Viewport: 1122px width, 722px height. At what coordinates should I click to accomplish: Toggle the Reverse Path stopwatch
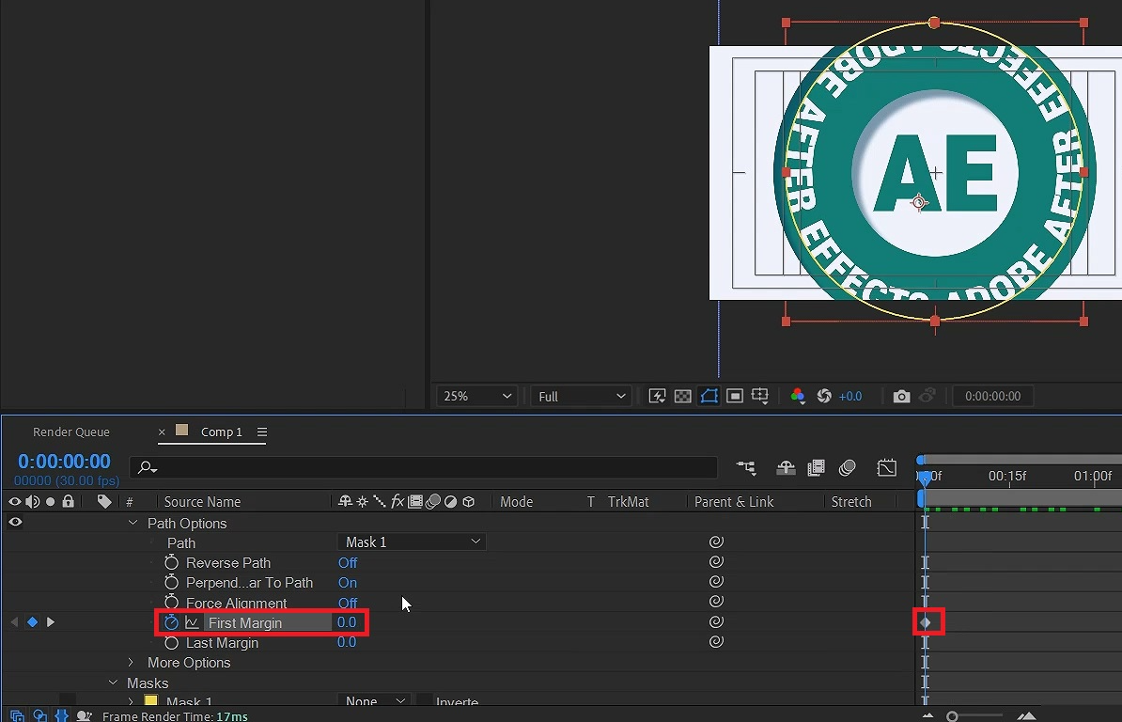point(171,562)
